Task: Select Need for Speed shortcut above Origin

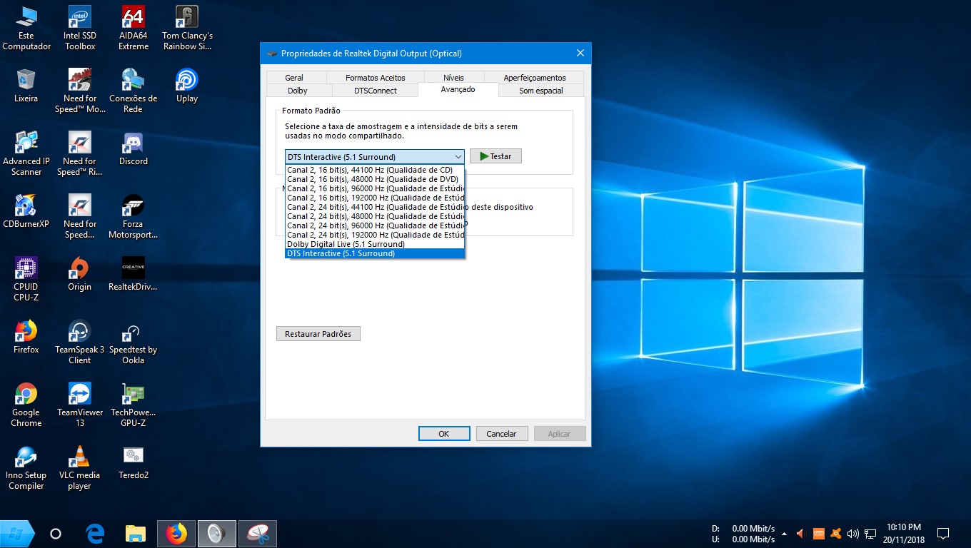Action: (x=80, y=217)
